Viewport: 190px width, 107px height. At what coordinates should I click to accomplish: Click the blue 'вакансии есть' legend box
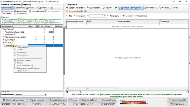[x=15, y=12]
